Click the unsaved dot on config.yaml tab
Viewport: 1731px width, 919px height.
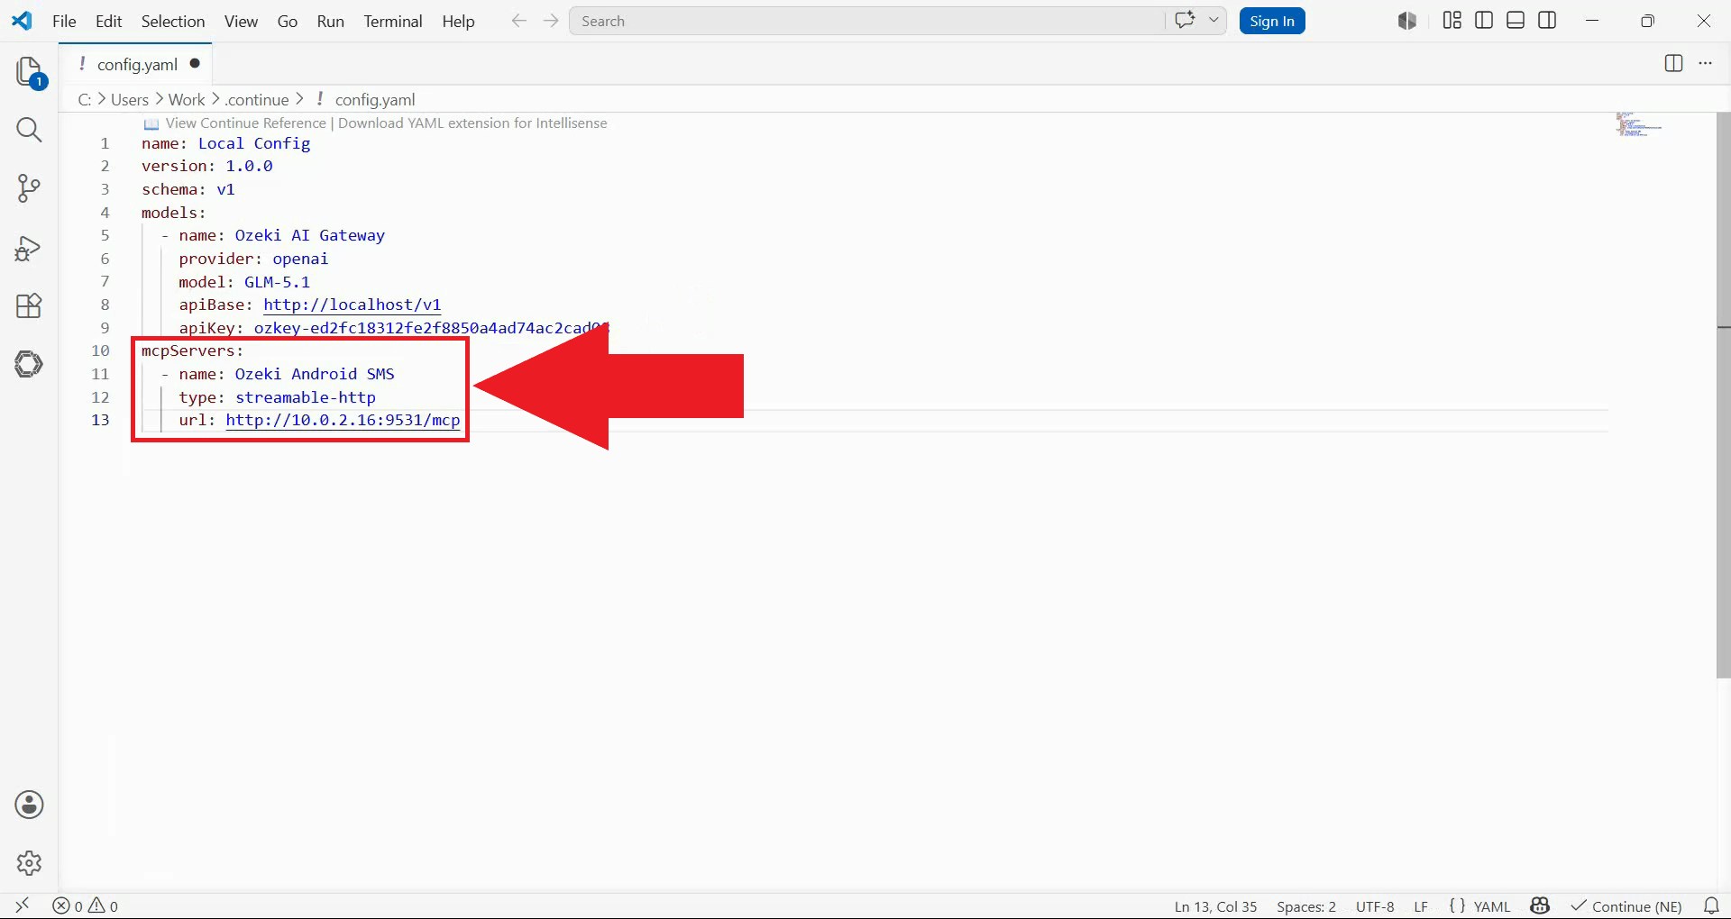click(195, 64)
